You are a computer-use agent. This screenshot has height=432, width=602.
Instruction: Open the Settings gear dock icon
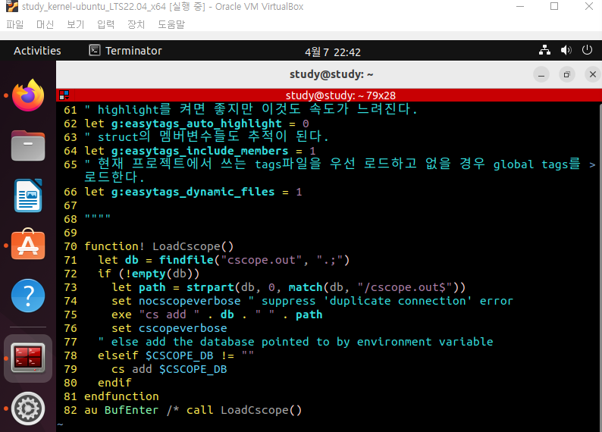click(x=28, y=409)
